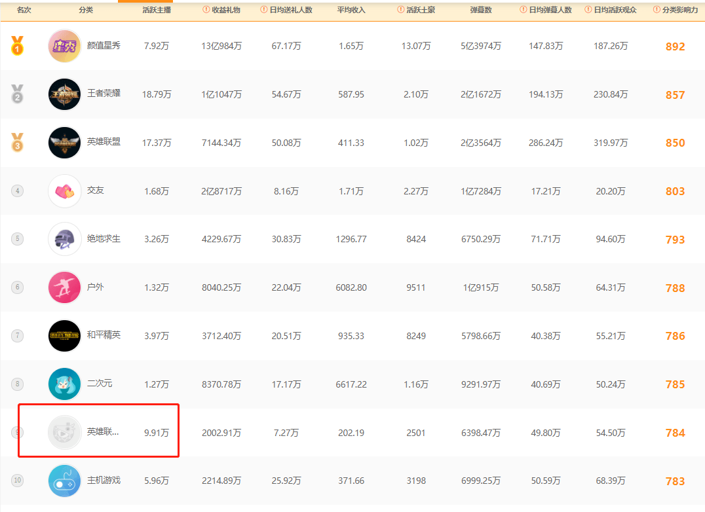Click the info icon beside 分类影响力
This screenshot has height=512, width=705.
(x=657, y=9)
